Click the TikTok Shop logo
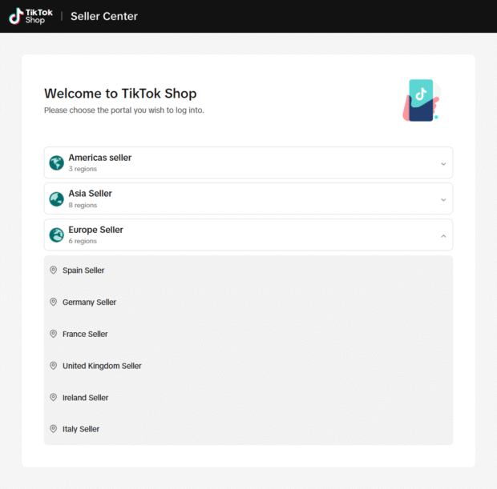Image resolution: width=497 pixels, height=489 pixels. coord(30,16)
